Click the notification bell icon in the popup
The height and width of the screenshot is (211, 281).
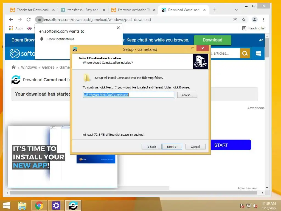coord(42,39)
